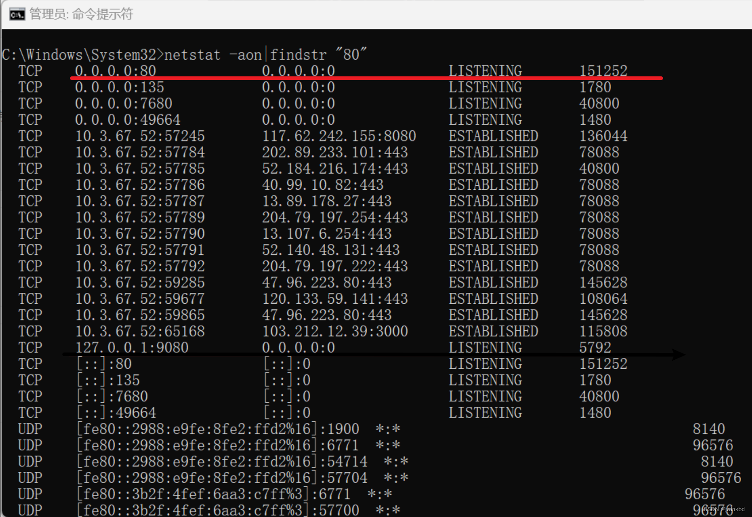This screenshot has height=517, width=752.
Task: Select foreign address 120.133.59.141:443
Action: (x=335, y=299)
